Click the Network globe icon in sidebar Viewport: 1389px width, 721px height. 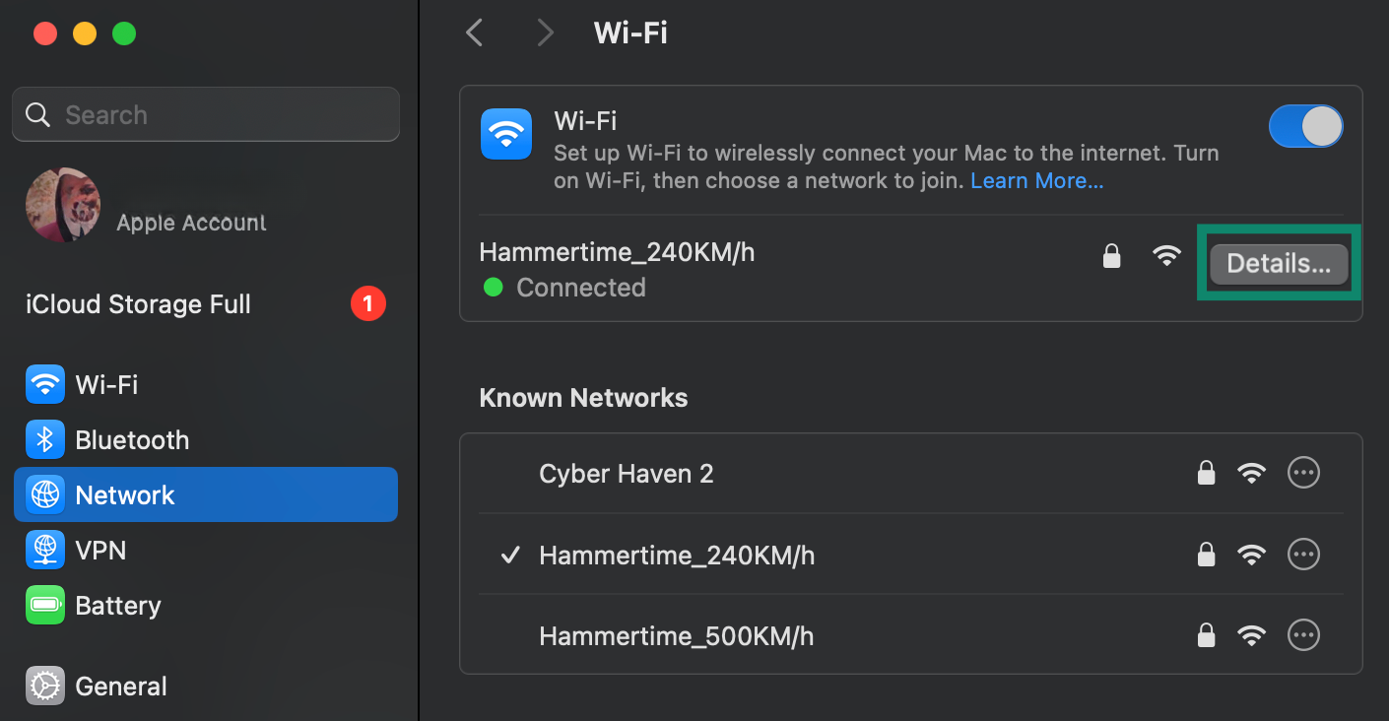point(44,494)
